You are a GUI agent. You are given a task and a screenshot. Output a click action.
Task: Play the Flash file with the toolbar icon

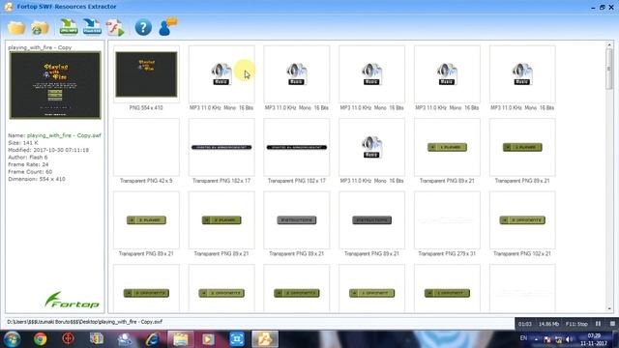click(x=115, y=28)
